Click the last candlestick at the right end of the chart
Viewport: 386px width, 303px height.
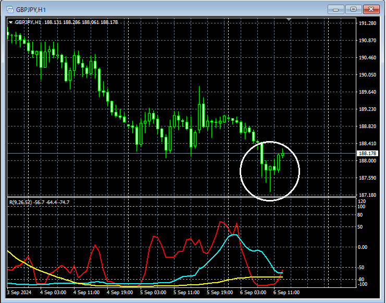pyautogui.click(x=283, y=154)
